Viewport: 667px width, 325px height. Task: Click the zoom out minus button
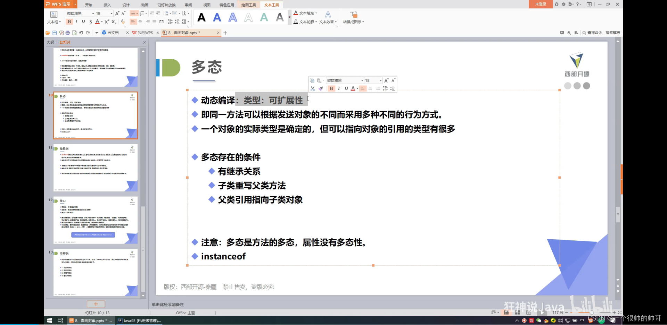click(567, 313)
